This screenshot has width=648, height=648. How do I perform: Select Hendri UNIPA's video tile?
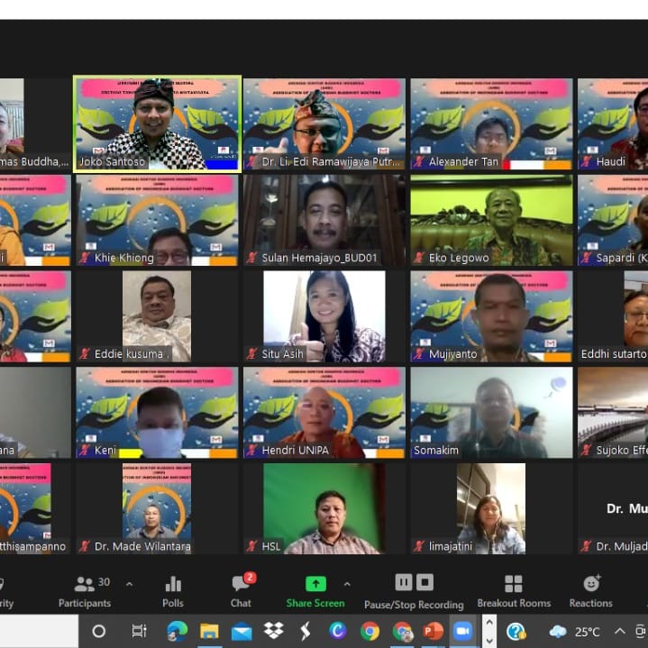[324, 413]
